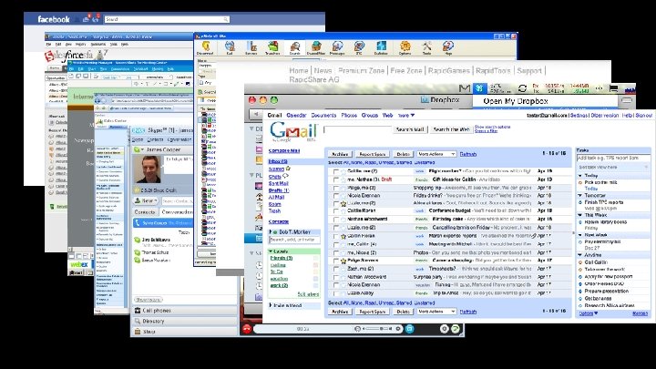The height and width of the screenshot is (369, 656).
Task: Go to Premium Zone on RapidShare
Action: [361, 71]
